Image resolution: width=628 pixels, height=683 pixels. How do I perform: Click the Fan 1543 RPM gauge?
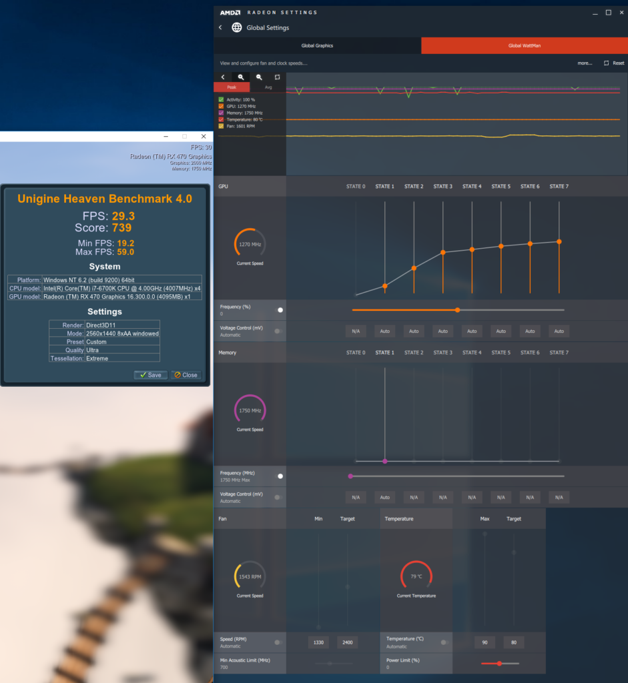[250, 577]
